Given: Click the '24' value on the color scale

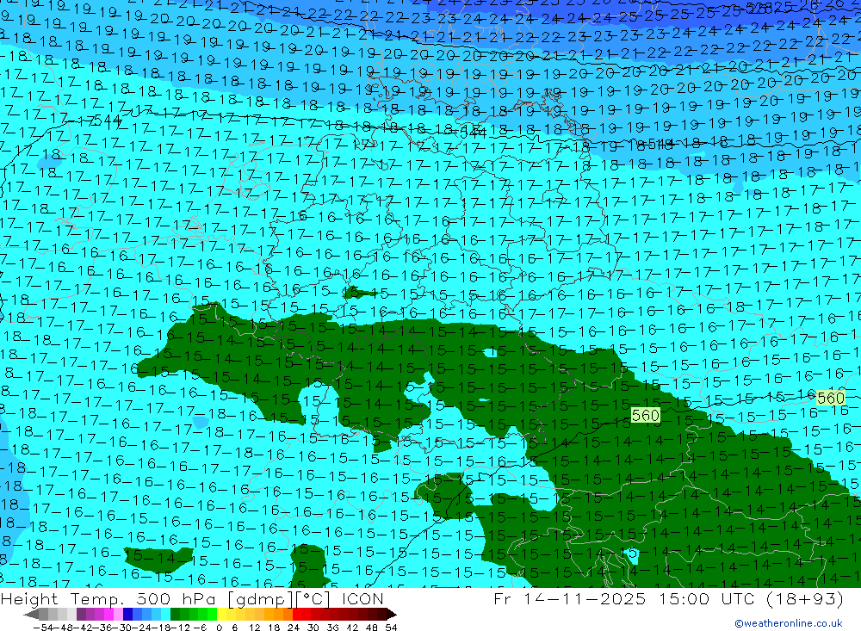Looking at the screenshot, I should 294,628.
